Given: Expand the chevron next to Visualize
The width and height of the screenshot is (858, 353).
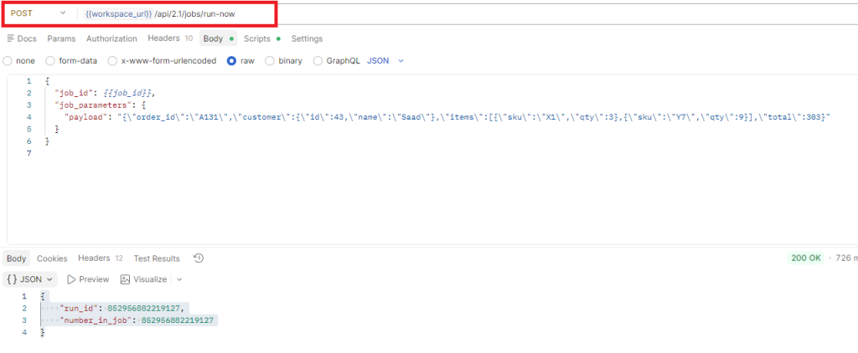Looking at the screenshot, I should pyautogui.click(x=179, y=279).
